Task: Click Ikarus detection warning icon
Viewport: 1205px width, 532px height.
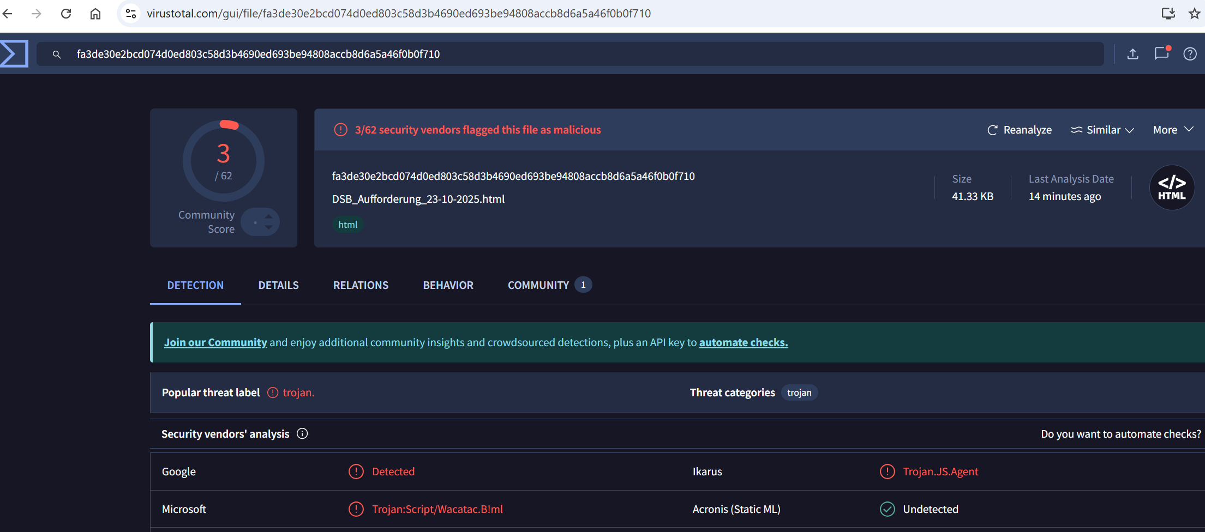Action: (x=888, y=471)
